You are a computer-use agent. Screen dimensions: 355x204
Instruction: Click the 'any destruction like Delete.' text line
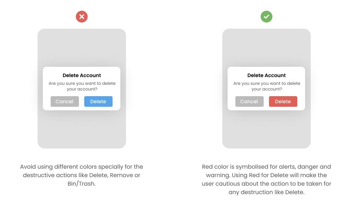point(267,192)
